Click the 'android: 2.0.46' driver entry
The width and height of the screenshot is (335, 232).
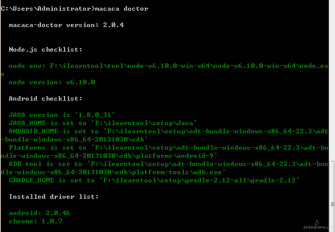click(x=39, y=213)
